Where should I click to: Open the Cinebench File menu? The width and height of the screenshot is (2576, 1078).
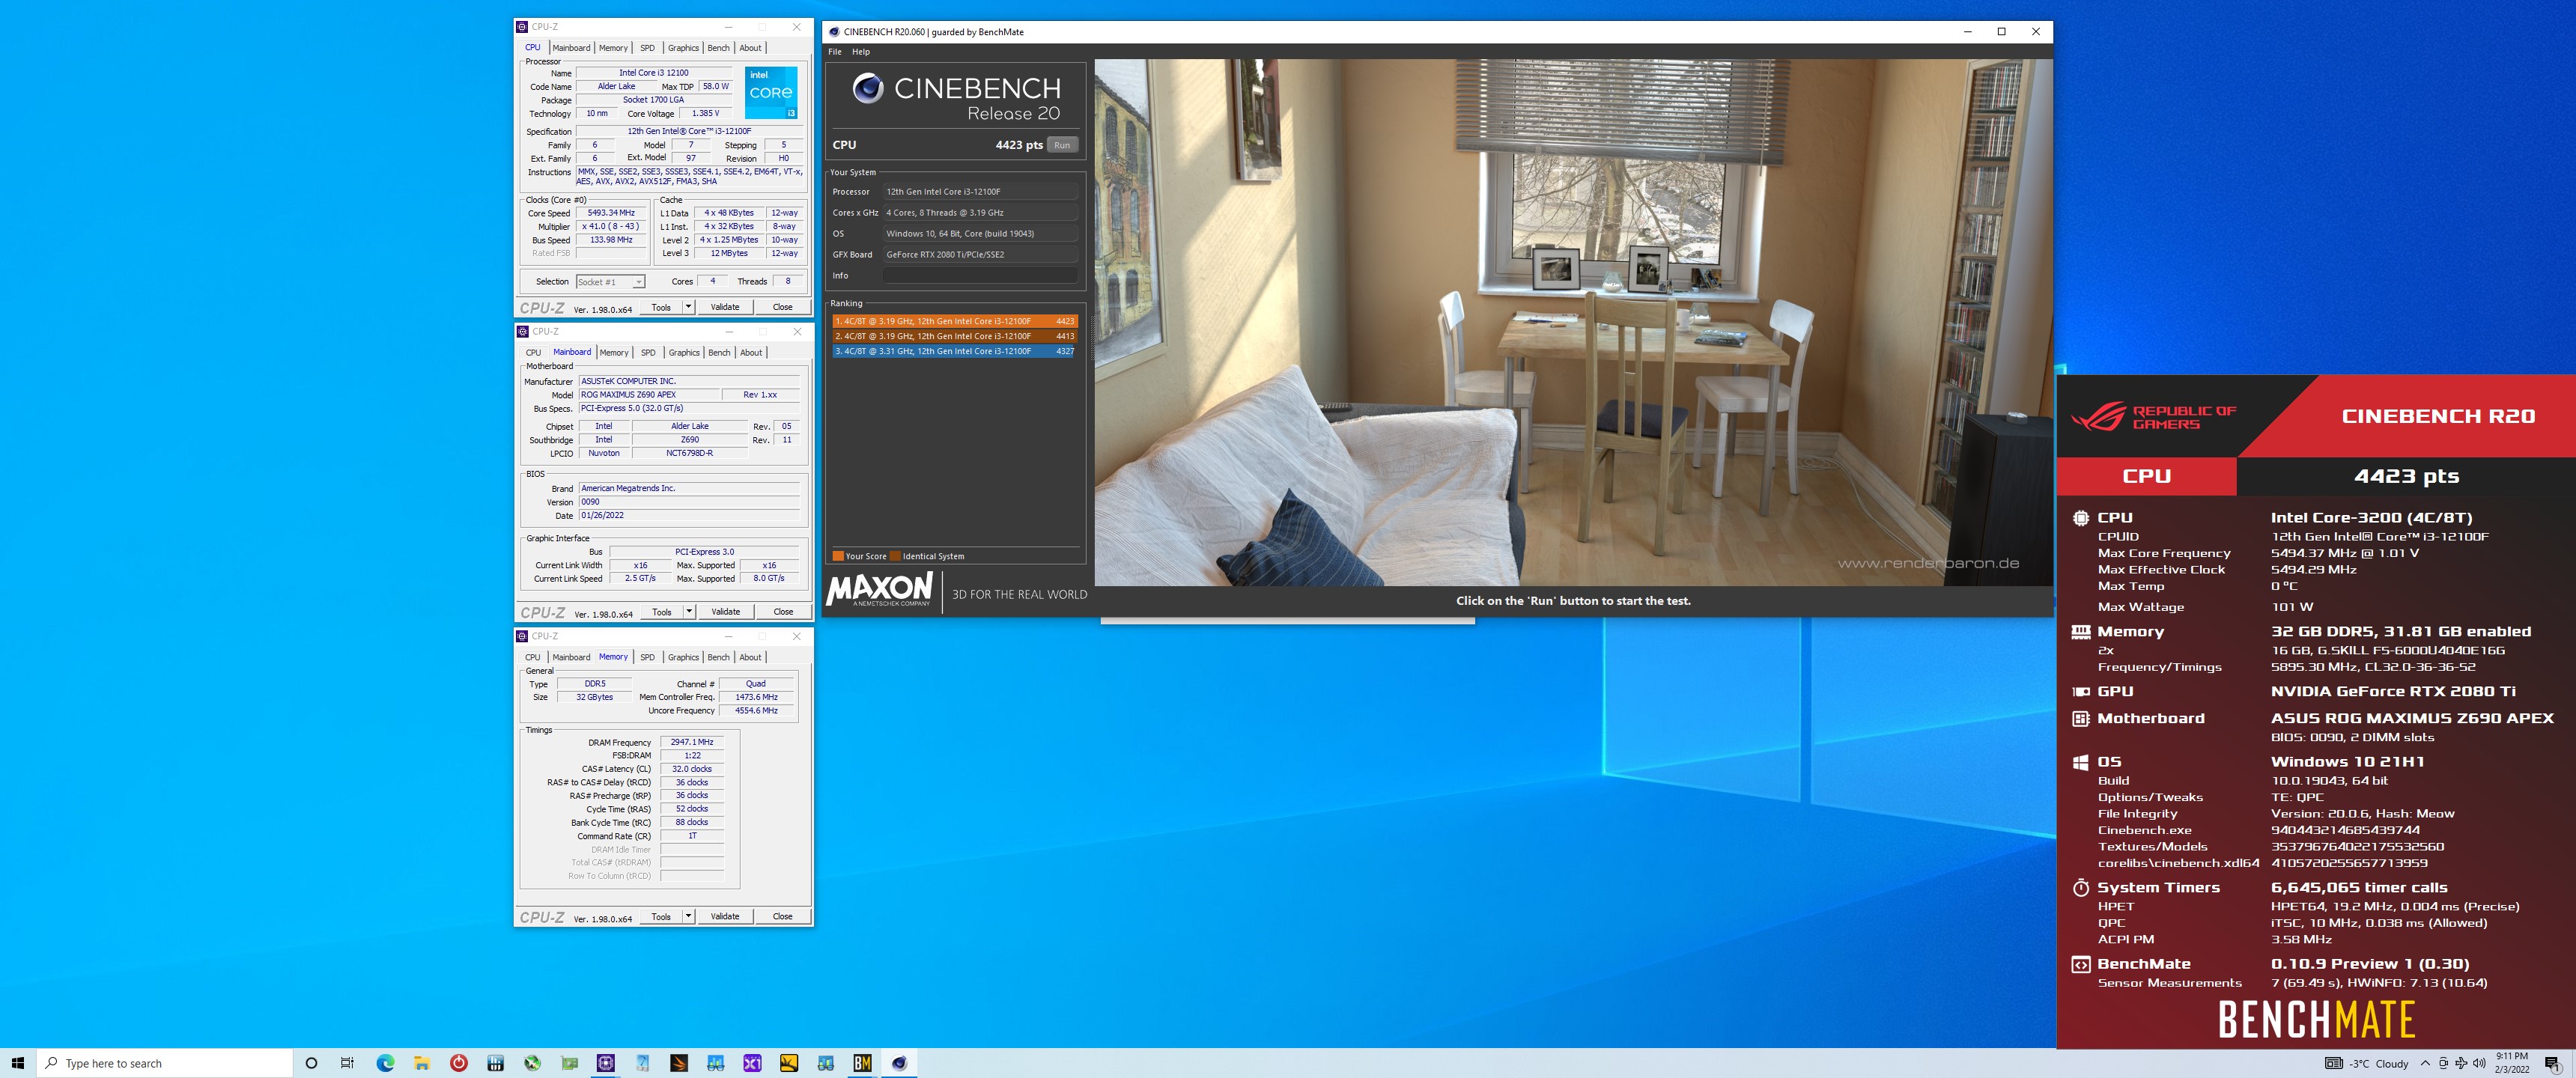tap(835, 52)
